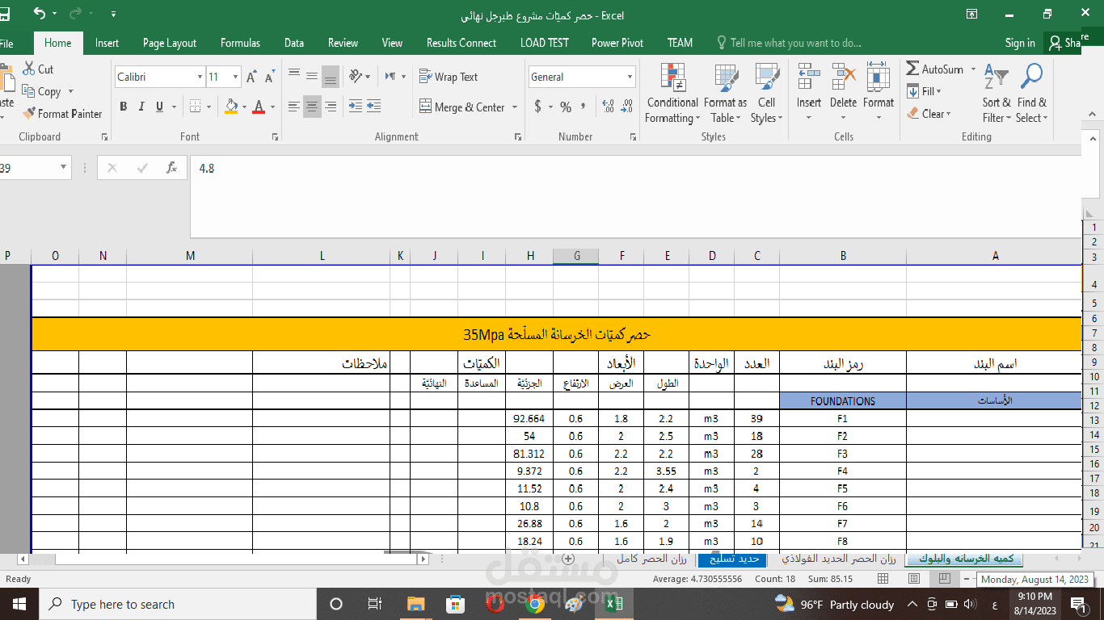Increase font size with the large A icon

coord(251,77)
